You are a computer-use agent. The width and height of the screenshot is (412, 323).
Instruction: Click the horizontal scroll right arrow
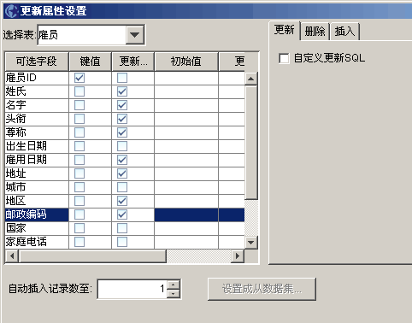click(x=238, y=256)
